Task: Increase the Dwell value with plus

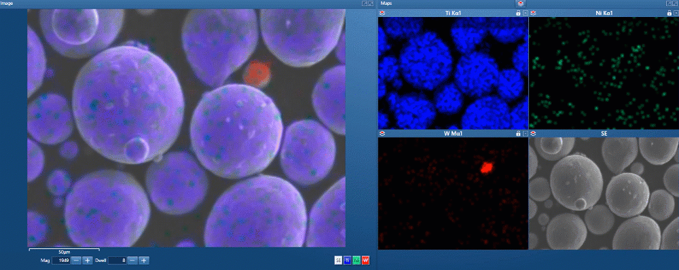Action: click(x=144, y=261)
